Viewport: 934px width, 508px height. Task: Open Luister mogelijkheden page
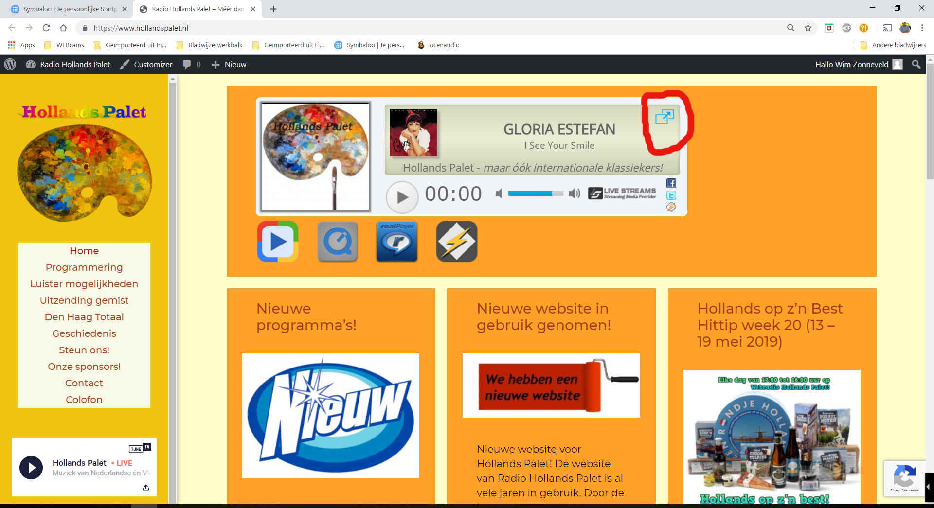coord(84,284)
